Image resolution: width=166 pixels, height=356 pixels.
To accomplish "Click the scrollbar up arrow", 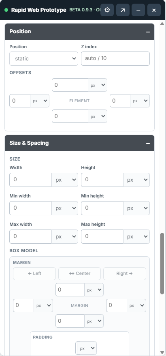I will [x=162, y=24].
